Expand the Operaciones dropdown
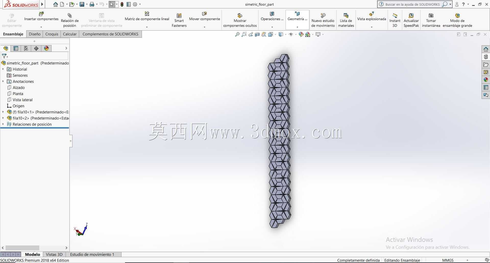The width and height of the screenshot is (490, 263). tap(272, 27)
